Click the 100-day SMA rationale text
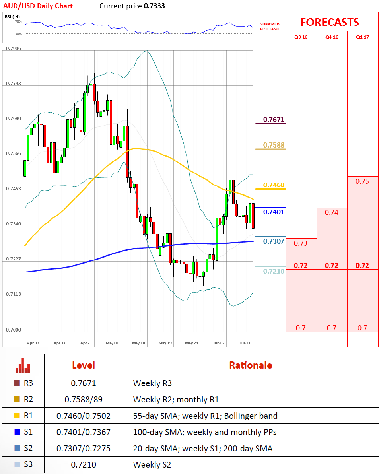This screenshot has width=379, height=474. (x=205, y=432)
